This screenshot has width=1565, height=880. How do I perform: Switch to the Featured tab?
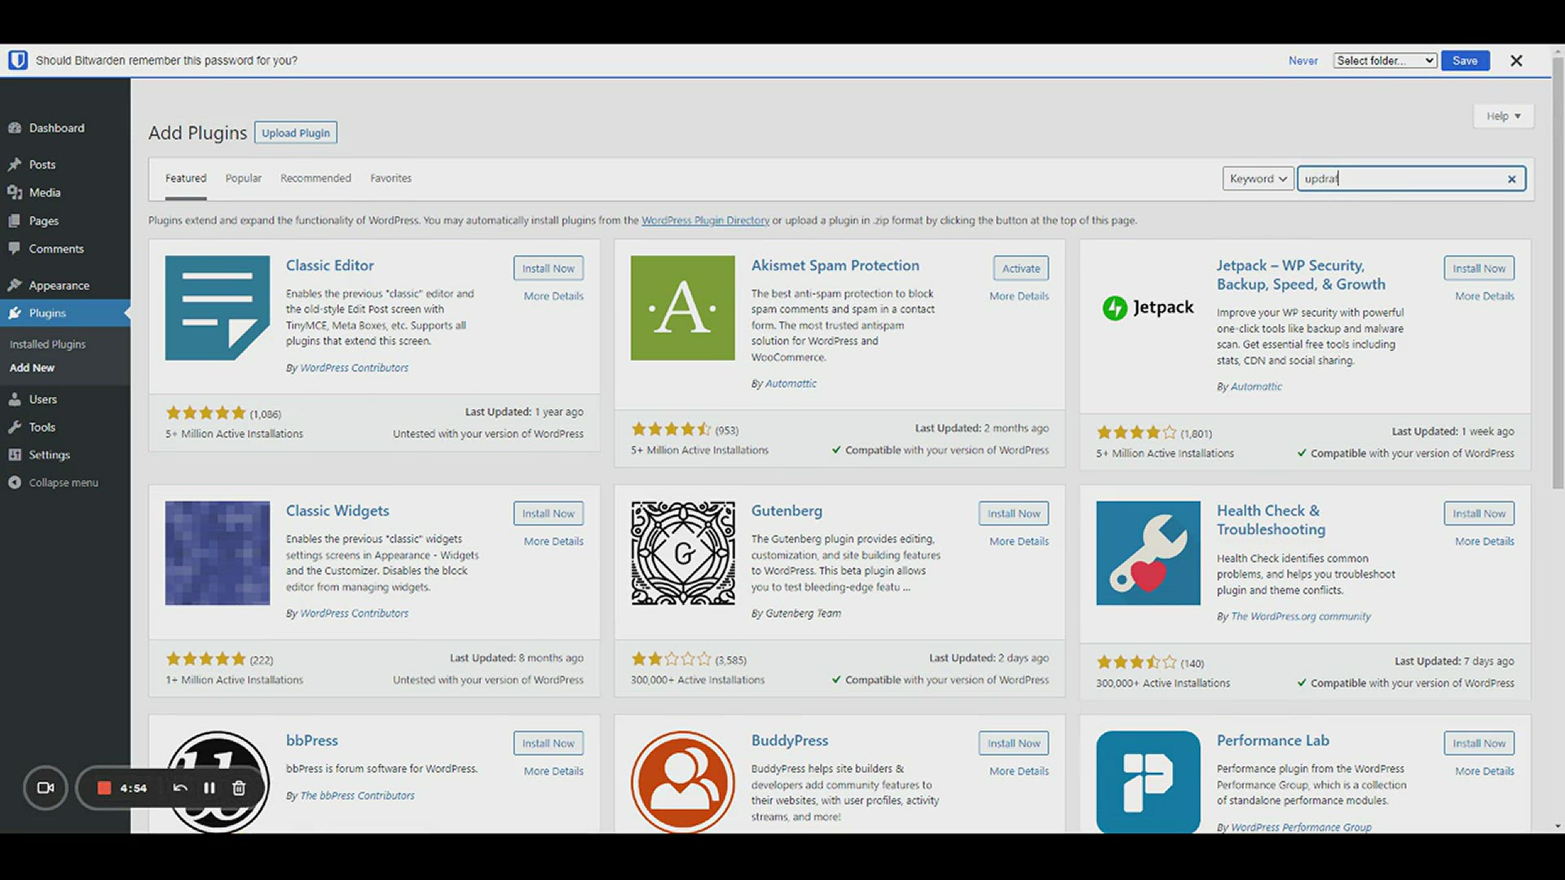click(x=186, y=178)
